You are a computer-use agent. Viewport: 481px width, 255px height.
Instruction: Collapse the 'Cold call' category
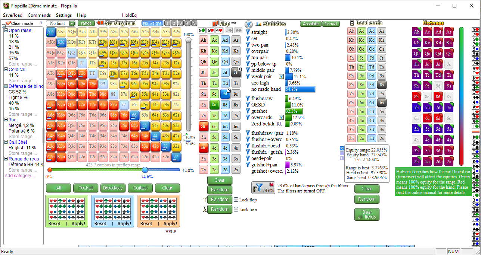(6, 70)
